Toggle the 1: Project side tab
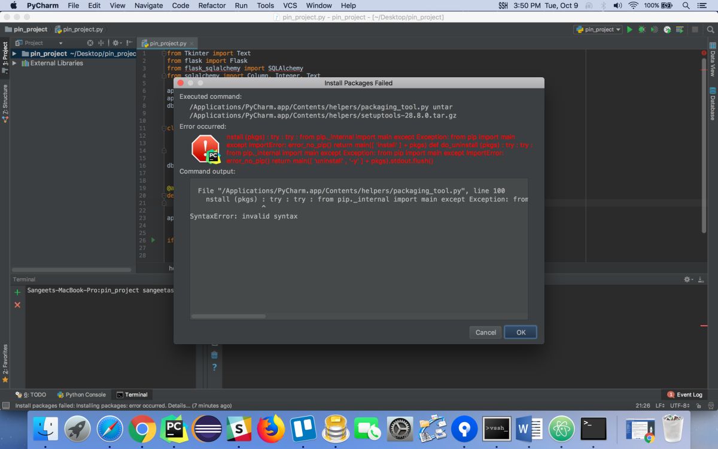The image size is (718, 449). (x=5, y=57)
